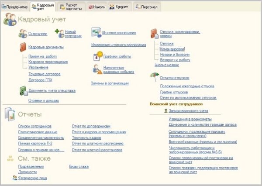Select Командировки under vacations tree

click(172, 49)
